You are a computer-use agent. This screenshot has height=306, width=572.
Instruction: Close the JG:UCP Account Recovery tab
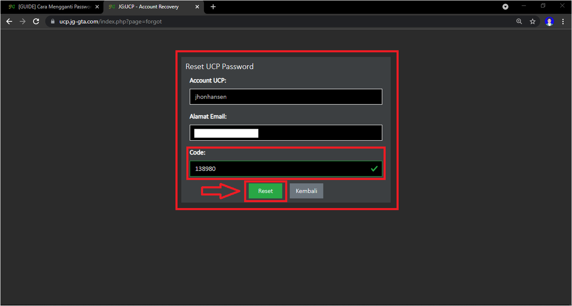tap(198, 7)
